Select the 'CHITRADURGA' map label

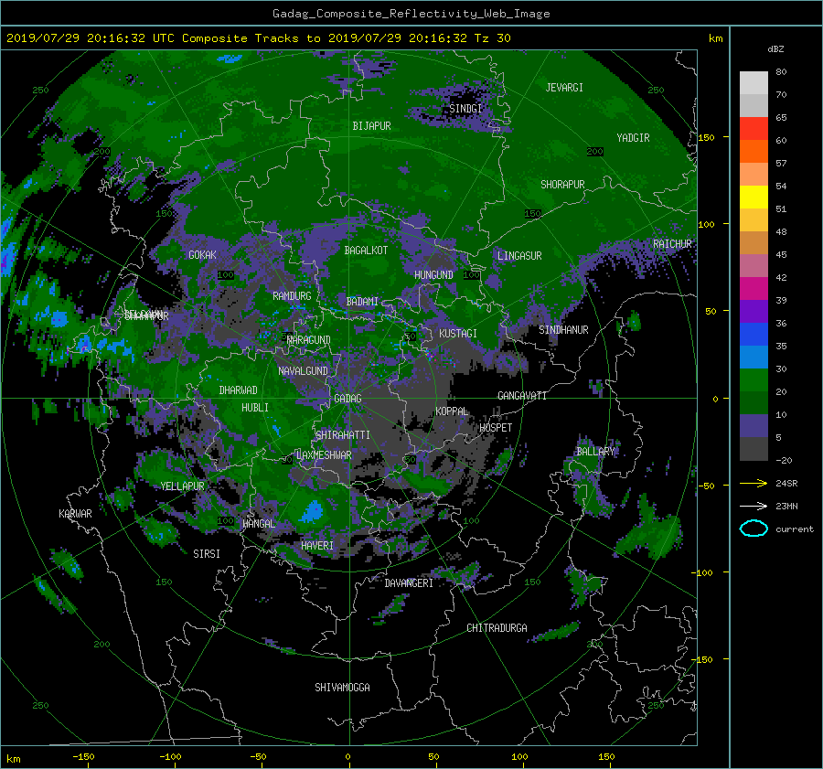497,628
